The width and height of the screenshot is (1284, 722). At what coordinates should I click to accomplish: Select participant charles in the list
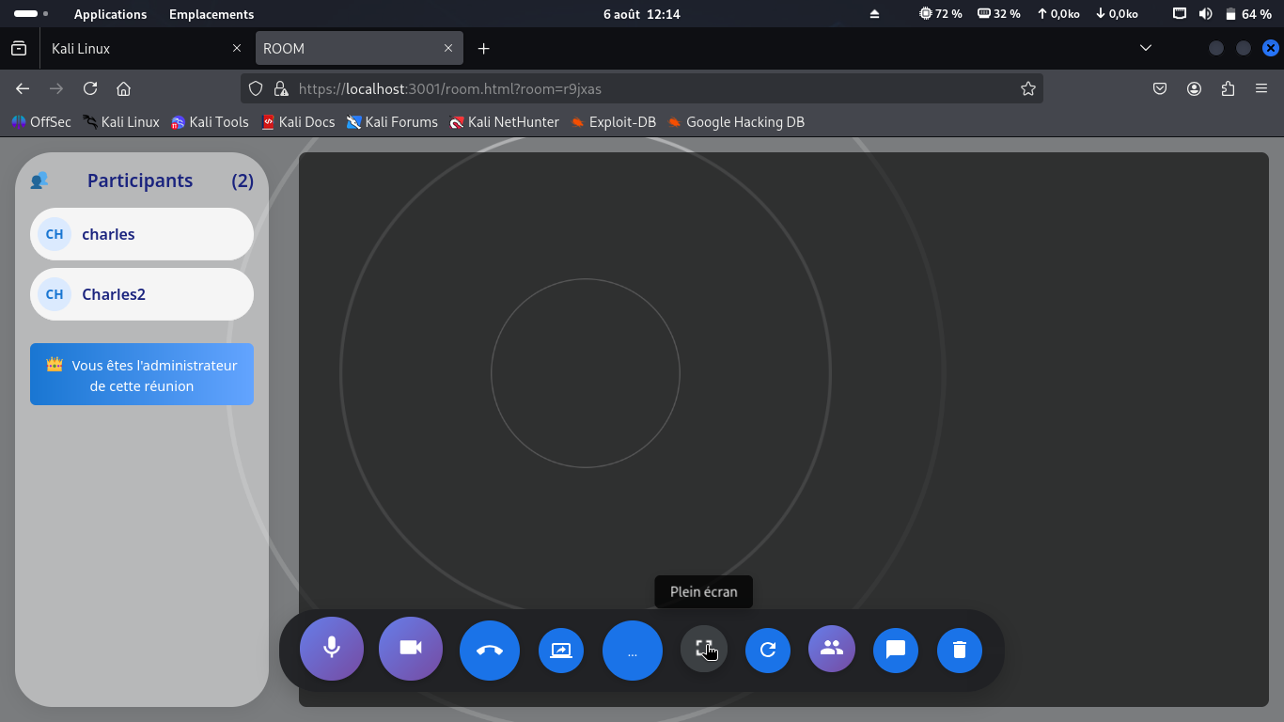[142, 234]
